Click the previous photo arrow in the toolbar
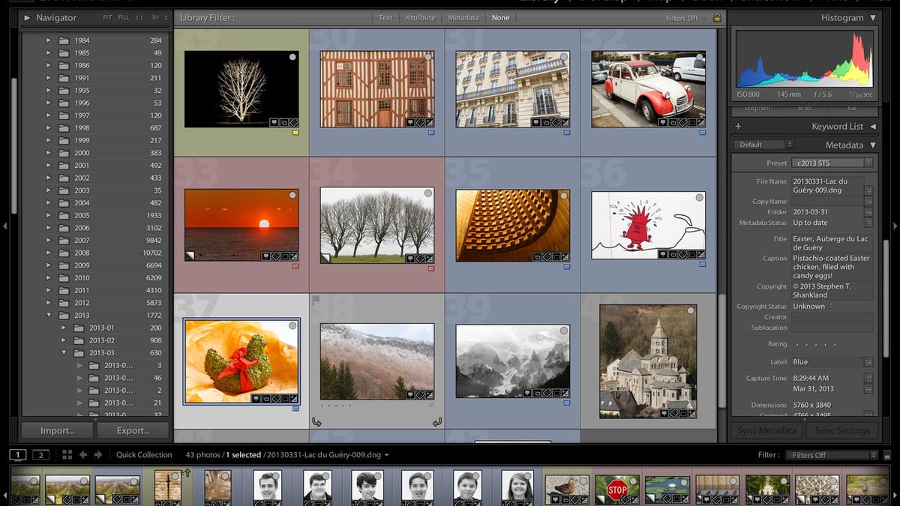The height and width of the screenshot is (506, 900). pyautogui.click(x=83, y=454)
